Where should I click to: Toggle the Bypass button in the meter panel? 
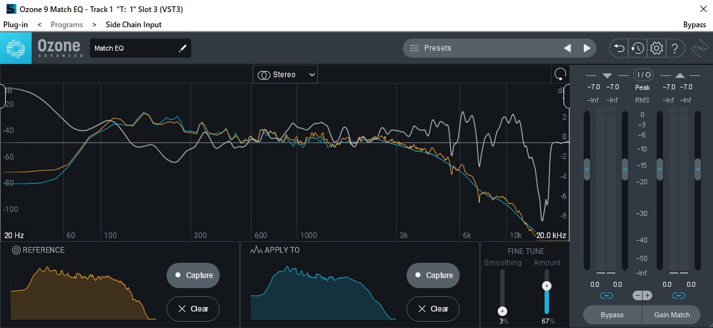point(612,315)
